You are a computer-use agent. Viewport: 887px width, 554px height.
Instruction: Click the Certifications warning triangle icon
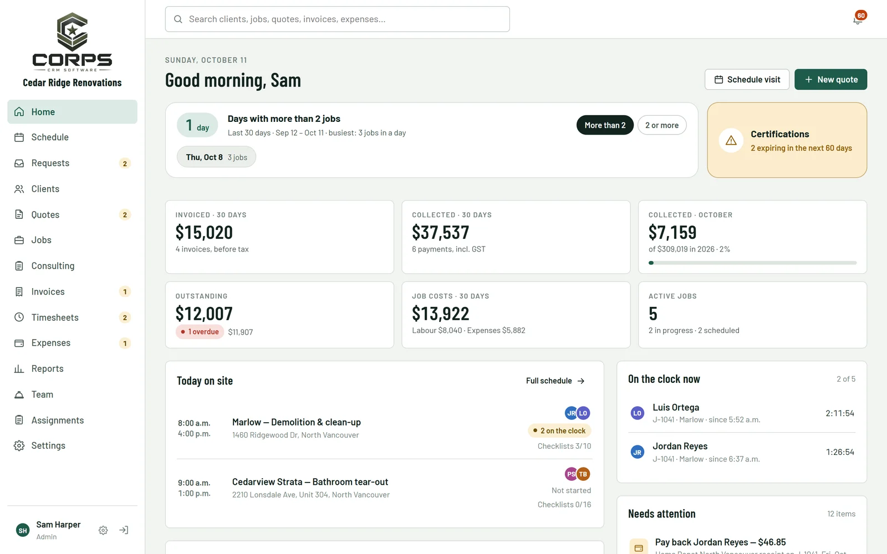pyautogui.click(x=731, y=141)
